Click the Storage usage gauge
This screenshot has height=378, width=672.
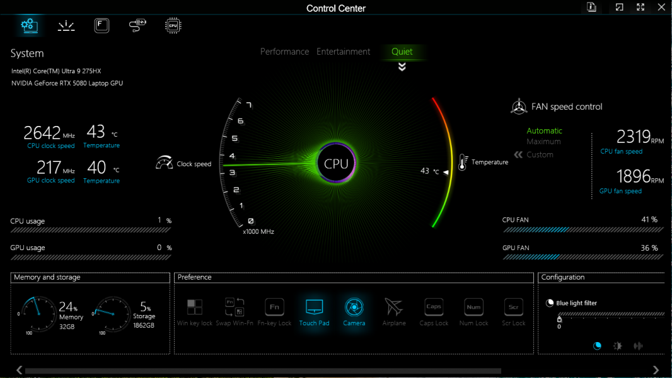113,314
